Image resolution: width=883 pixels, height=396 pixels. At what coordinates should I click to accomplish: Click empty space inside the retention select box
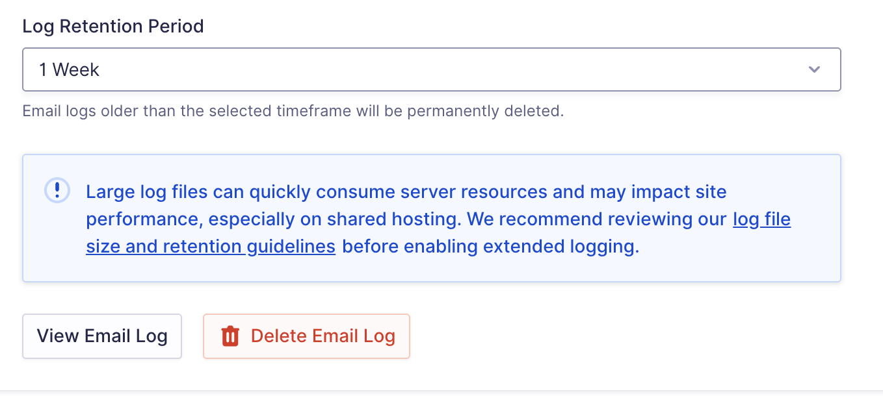point(455,69)
